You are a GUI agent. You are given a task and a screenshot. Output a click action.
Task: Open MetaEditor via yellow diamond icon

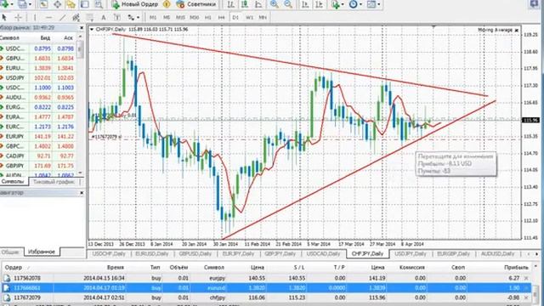click(x=167, y=4)
